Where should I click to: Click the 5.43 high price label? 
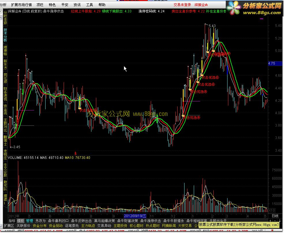(212, 26)
